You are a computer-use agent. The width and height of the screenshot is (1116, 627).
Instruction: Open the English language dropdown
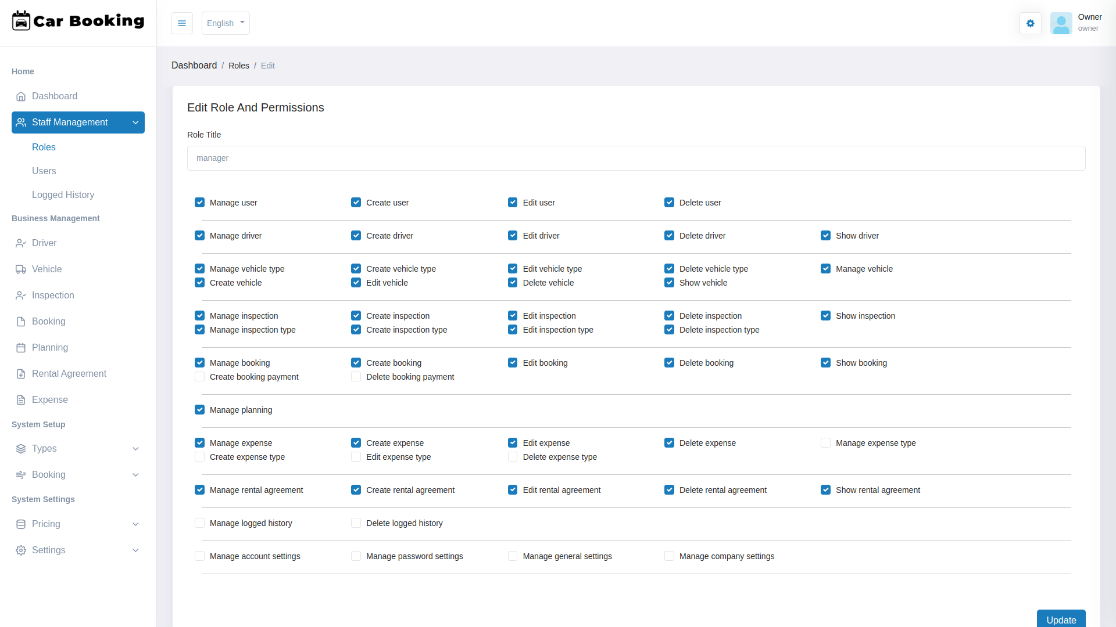(226, 23)
